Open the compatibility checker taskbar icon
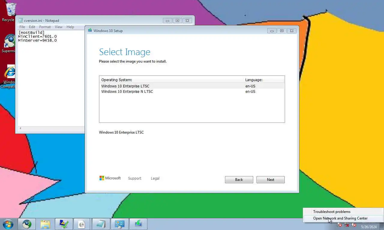The image size is (384, 230). (64, 224)
